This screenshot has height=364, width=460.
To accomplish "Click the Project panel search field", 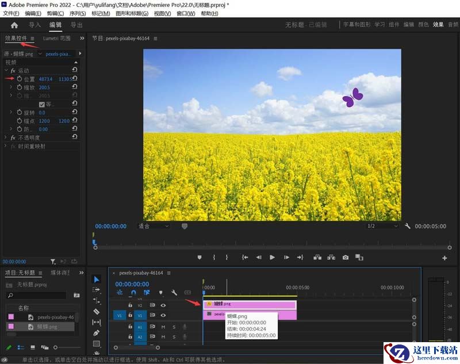I will pyautogui.click(x=36, y=295).
